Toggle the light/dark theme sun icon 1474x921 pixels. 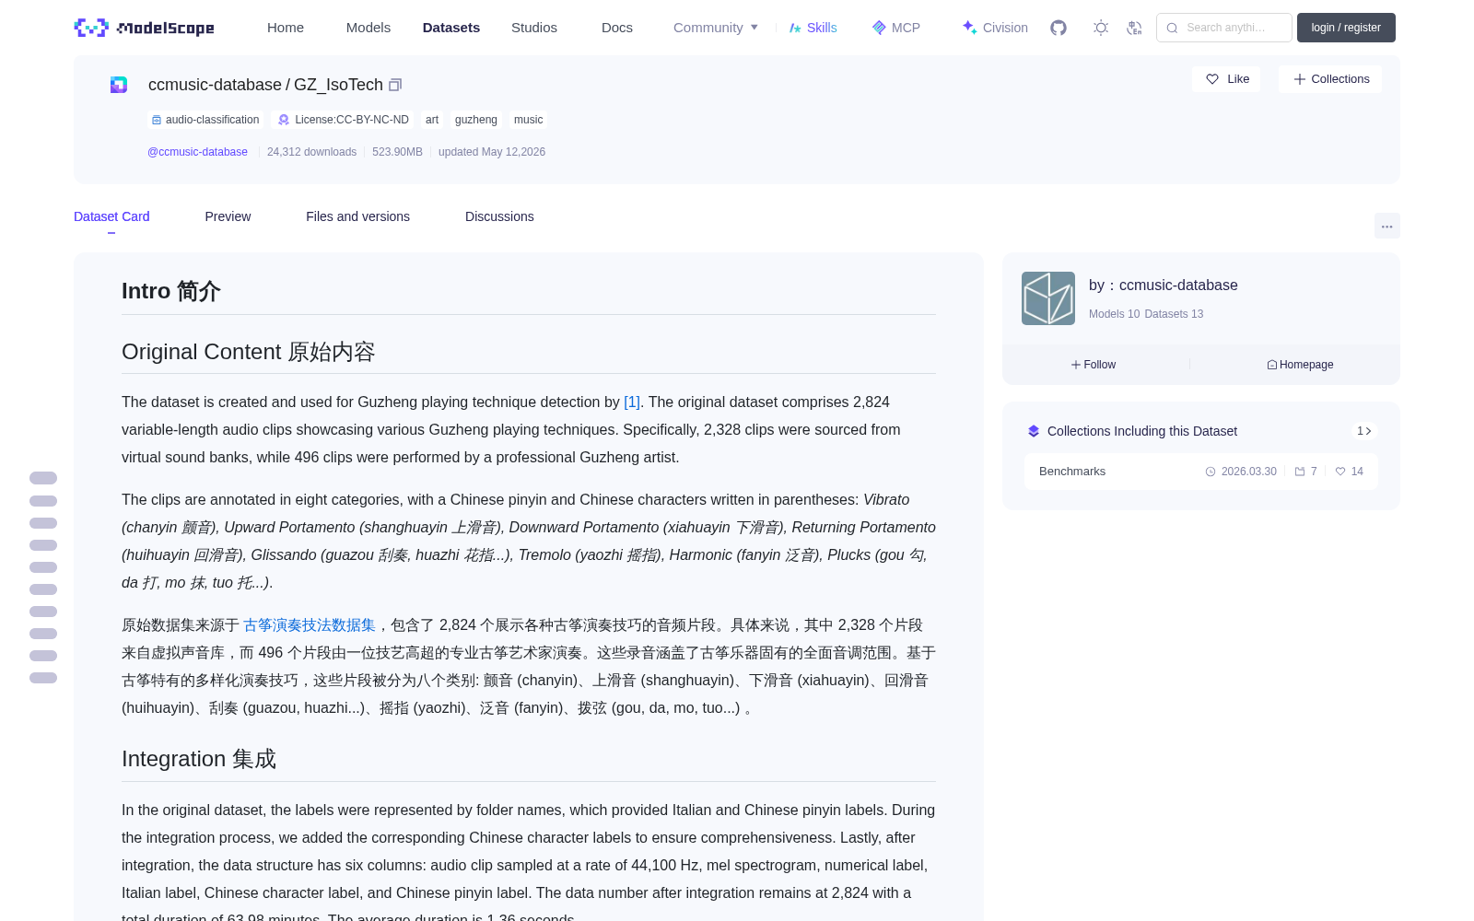click(x=1101, y=28)
